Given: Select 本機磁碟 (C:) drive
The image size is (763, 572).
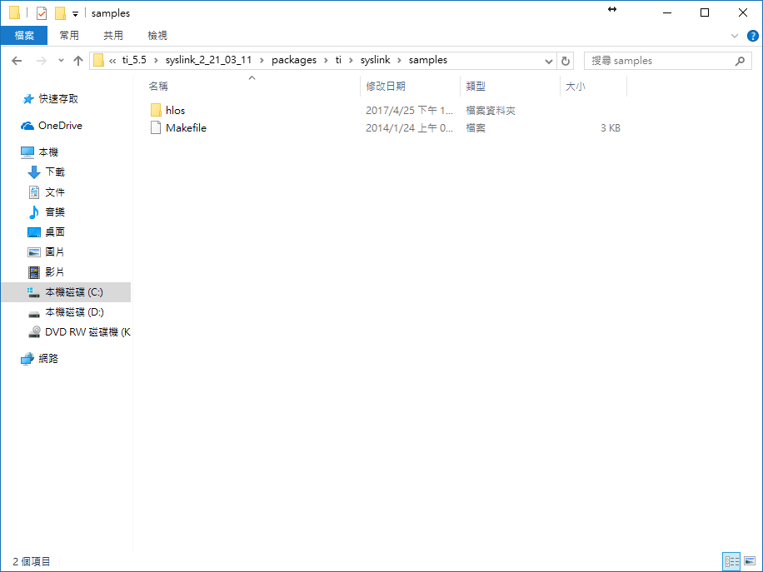Looking at the screenshot, I should pyautogui.click(x=66, y=292).
